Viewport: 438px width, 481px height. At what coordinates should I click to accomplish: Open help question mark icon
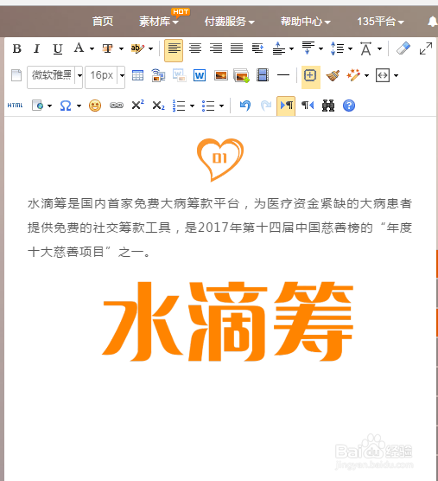349,106
